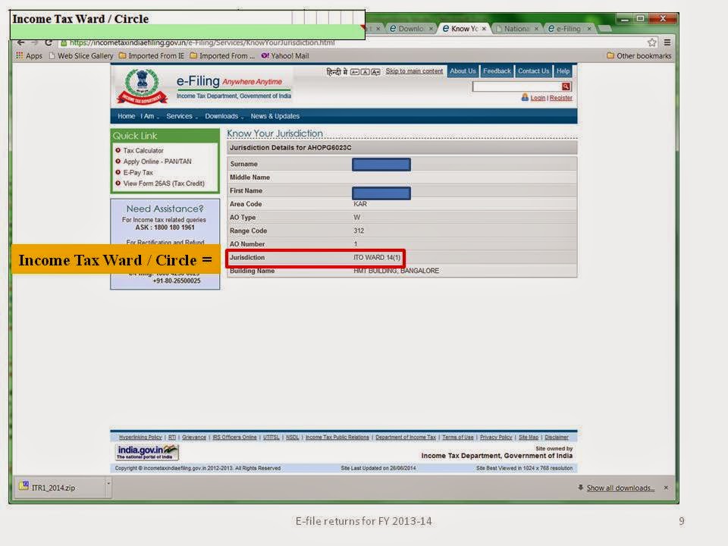Open Privacy Policy footer link
The width and height of the screenshot is (728, 546).
[495, 438]
